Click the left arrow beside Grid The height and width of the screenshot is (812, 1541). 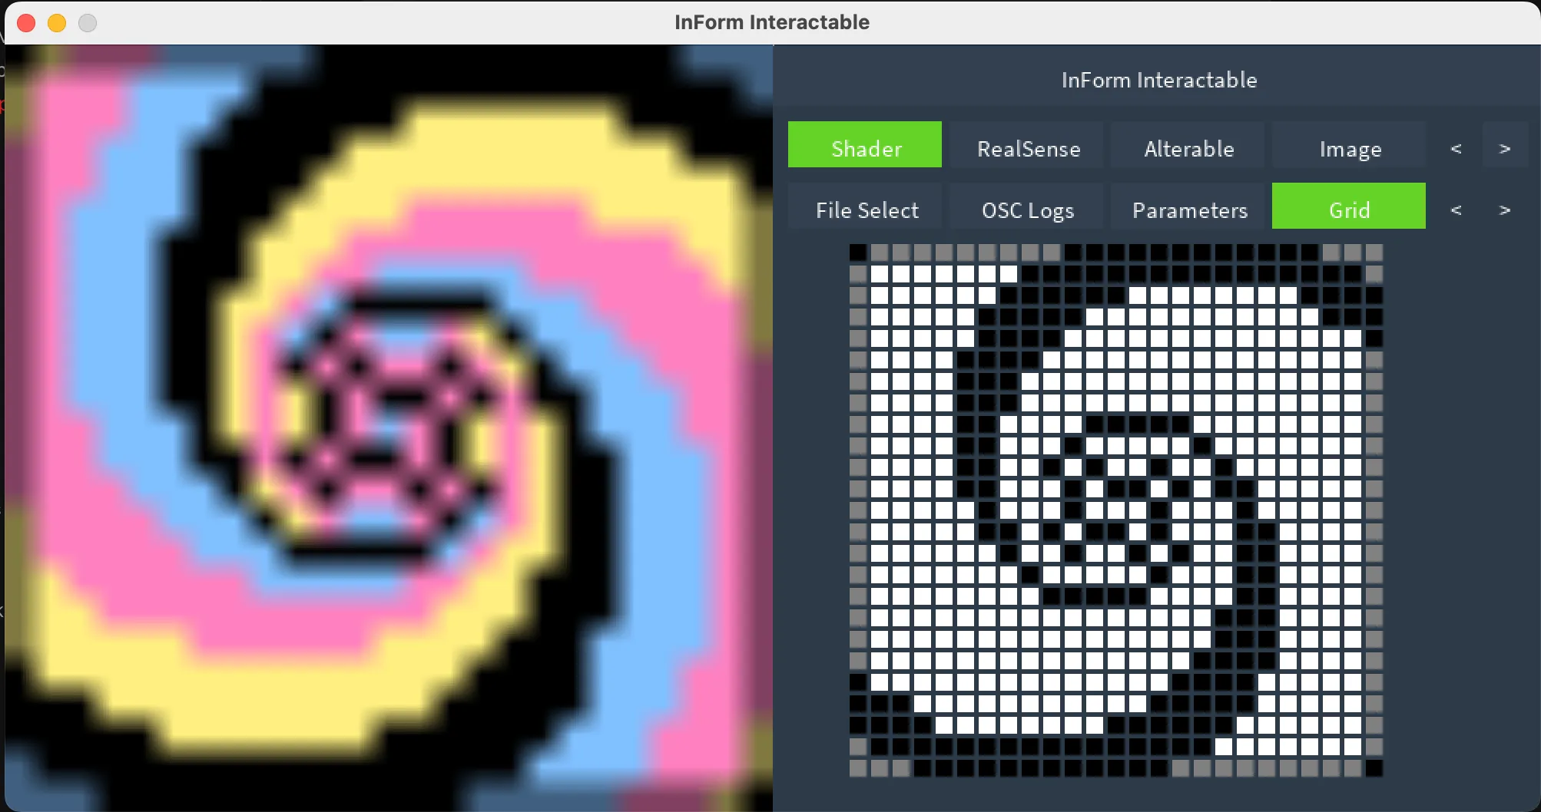(x=1455, y=210)
